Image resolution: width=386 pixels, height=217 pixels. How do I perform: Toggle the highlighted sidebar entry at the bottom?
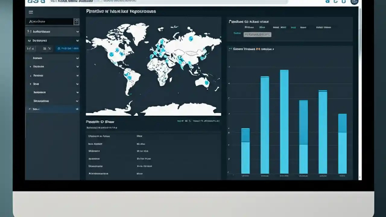[51, 109]
